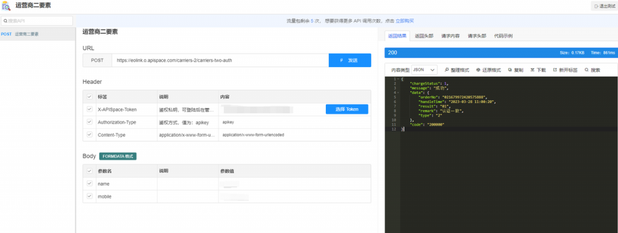Click the app logo icon at top left
This screenshot has height=233, width=618.
point(6,6)
